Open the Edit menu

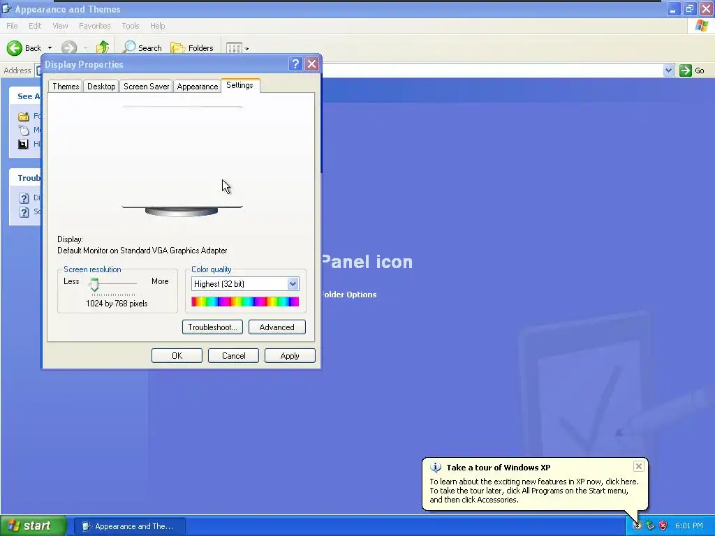pyautogui.click(x=35, y=26)
